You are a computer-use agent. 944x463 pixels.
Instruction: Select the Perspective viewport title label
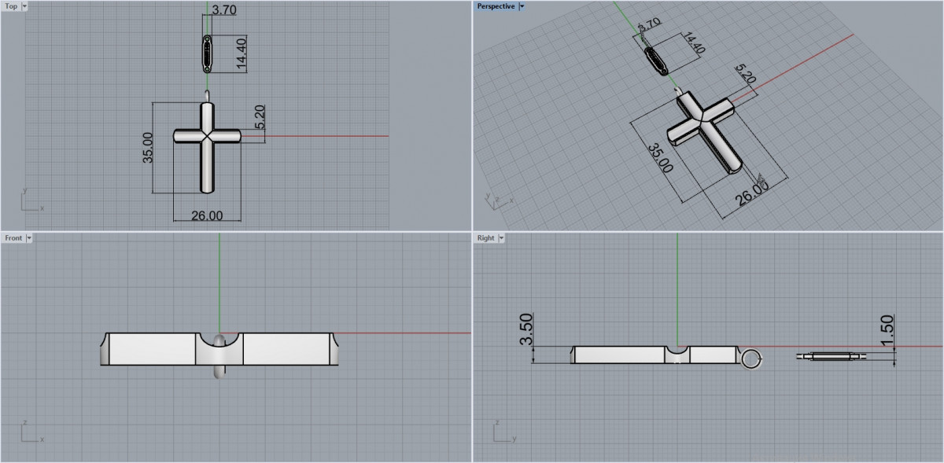496,6
